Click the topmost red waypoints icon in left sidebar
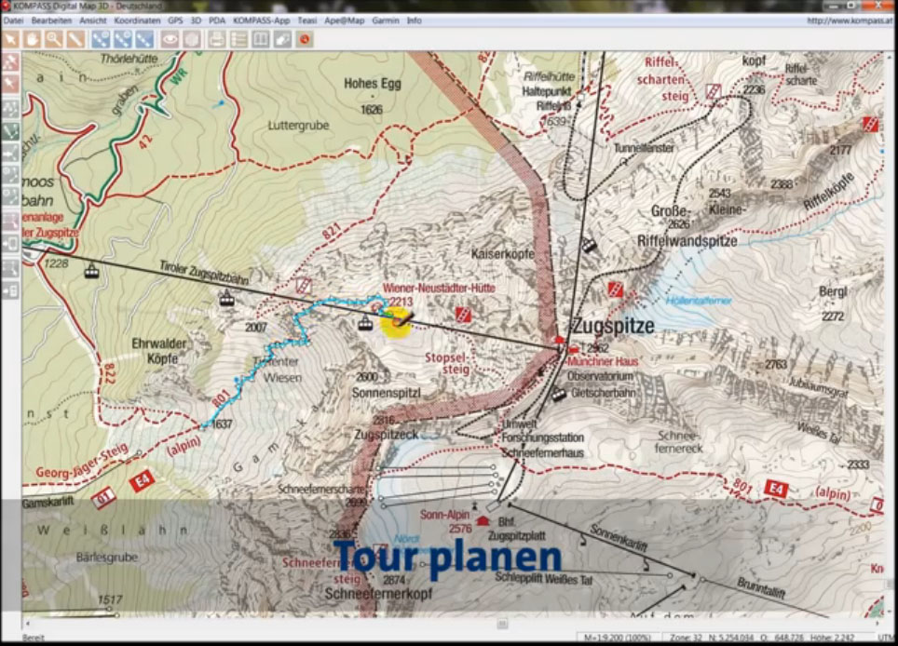Viewport: 898px width, 646px height. click(x=10, y=61)
